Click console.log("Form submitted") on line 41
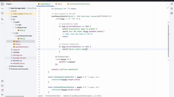Image resolution: width=174 pixels, height=97 pixels. click(65, 70)
